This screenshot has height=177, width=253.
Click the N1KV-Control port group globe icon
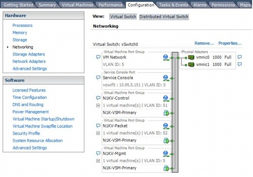(166, 98)
